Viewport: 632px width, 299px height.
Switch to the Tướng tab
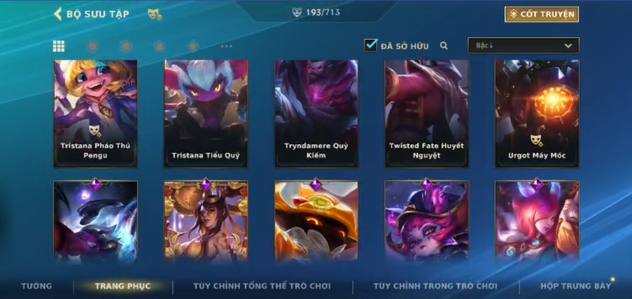pyautogui.click(x=36, y=286)
